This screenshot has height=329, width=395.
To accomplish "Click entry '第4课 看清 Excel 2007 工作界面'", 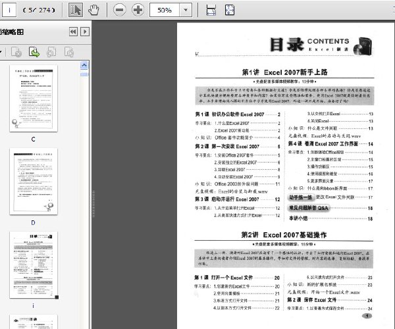I will [x=330, y=143].
